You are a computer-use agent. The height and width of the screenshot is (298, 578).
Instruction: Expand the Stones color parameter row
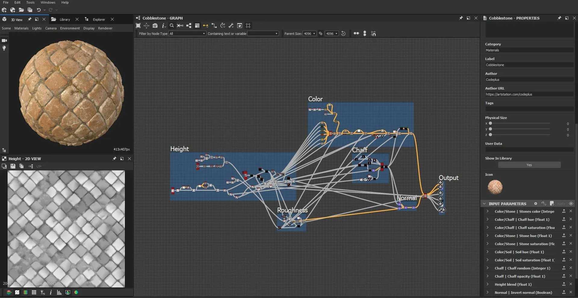(x=487, y=211)
